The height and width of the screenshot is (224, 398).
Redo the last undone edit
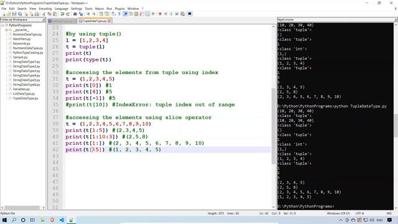[x=68, y=14]
